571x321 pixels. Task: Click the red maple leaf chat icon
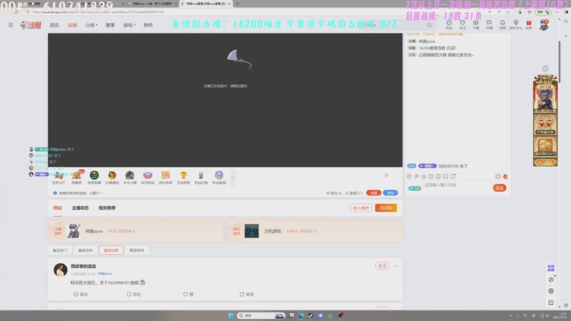pos(505,176)
